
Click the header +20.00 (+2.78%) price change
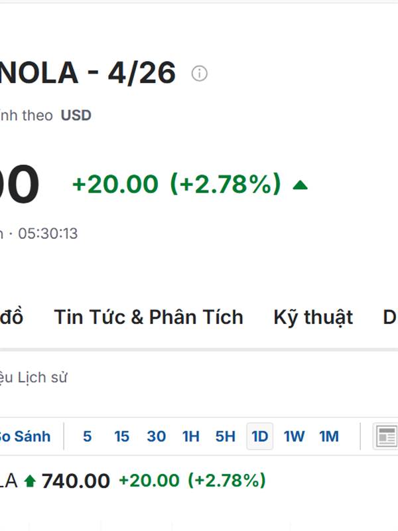tap(176, 184)
